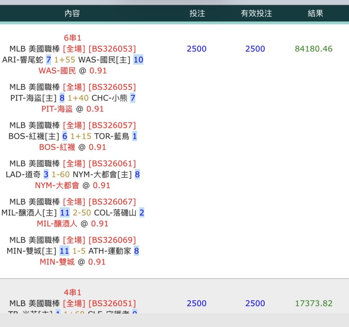Click the 投注 column header
Image resolution: width=349 pixels, height=327 pixels.
click(197, 13)
